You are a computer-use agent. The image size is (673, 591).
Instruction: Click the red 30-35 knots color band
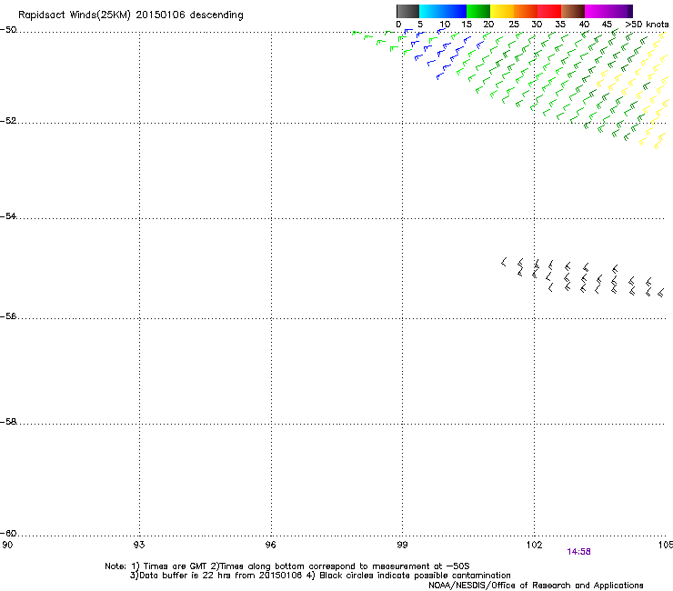tap(549, 11)
